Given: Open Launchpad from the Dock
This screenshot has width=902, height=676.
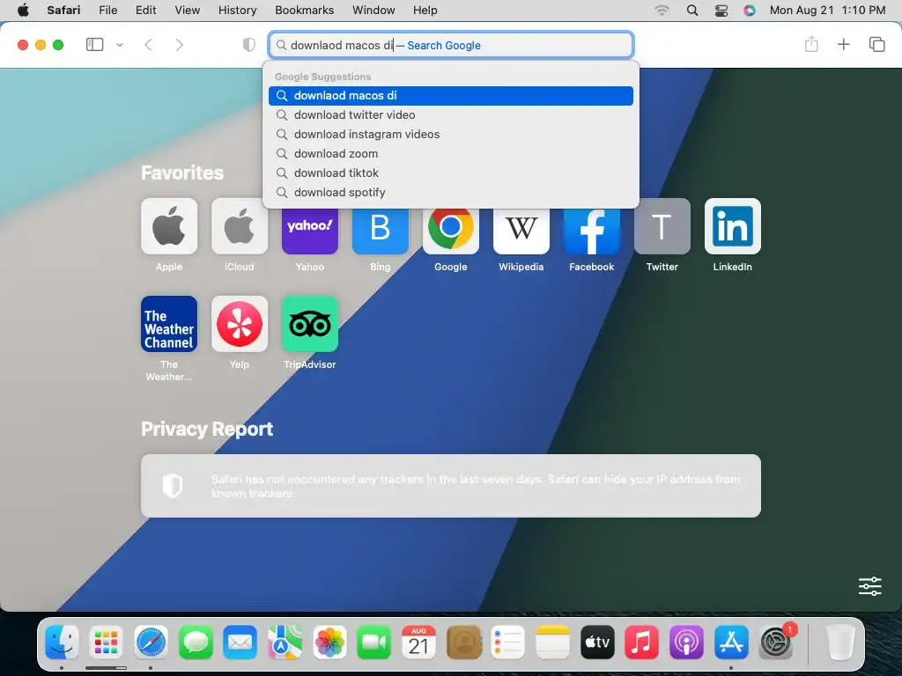Looking at the screenshot, I should (x=106, y=642).
